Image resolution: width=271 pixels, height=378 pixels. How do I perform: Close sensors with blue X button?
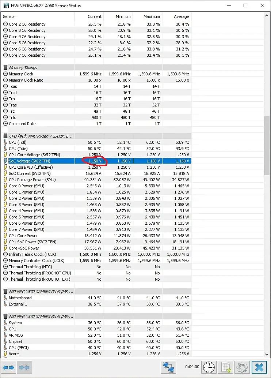tap(259, 367)
